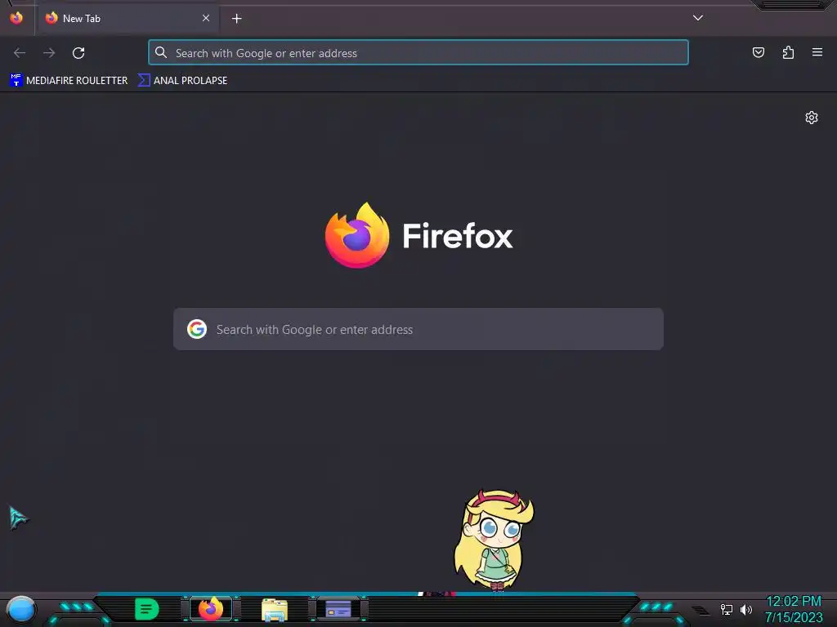The width and height of the screenshot is (837, 627).
Task: Focus the center Google search box
Action: point(418,329)
